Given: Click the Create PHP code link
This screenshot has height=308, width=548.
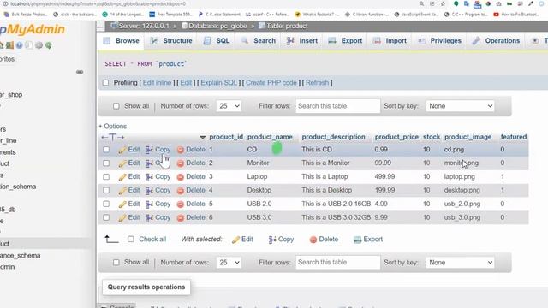Looking at the screenshot, I should [271, 83].
